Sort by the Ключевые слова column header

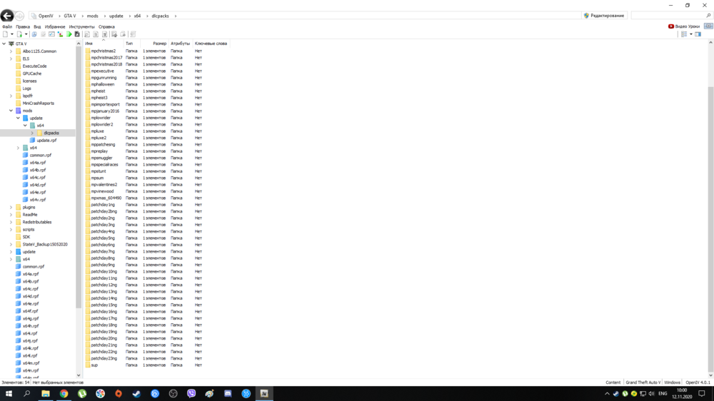pyautogui.click(x=211, y=44)
